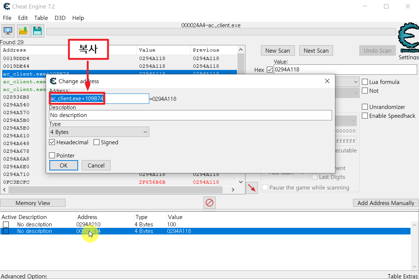Enable Pause the game while scanning
The height and width of the screenshot is (279, 419).
coord(265,187)
